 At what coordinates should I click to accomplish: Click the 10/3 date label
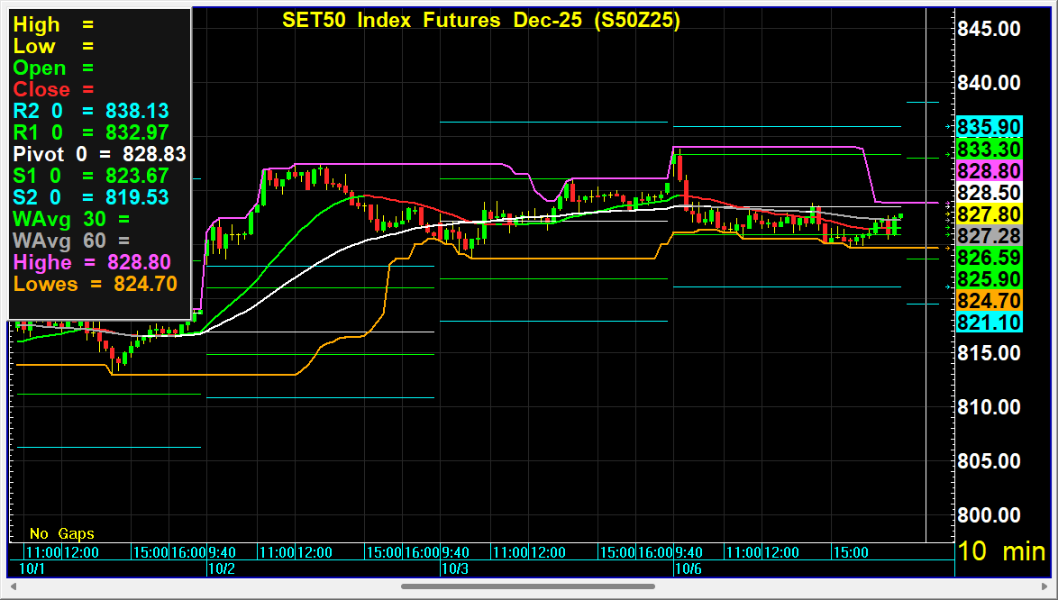coord(454,568)
